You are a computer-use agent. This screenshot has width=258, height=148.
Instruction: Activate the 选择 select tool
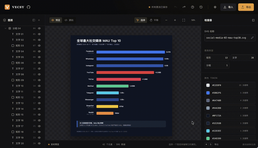[x=141, y=20]
